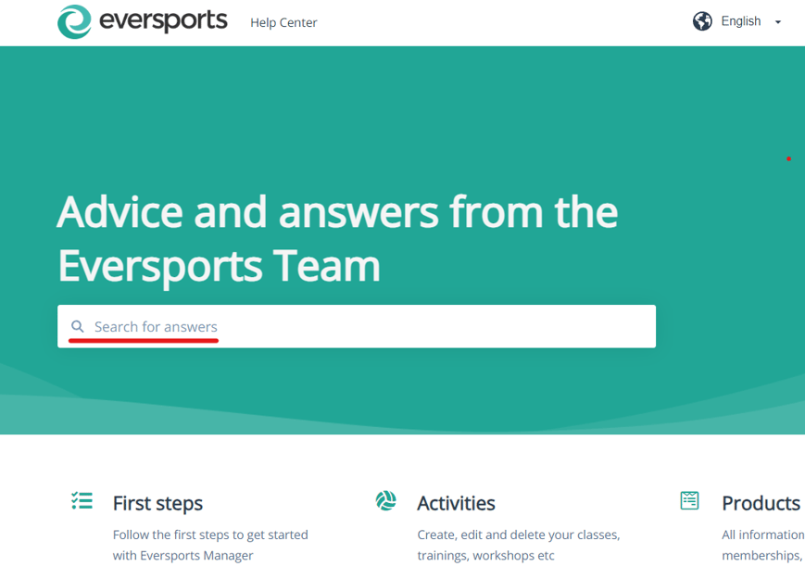Select the Eversports brand name in the header
Viewport: 805px width, 579px height.
coord(162,21)
